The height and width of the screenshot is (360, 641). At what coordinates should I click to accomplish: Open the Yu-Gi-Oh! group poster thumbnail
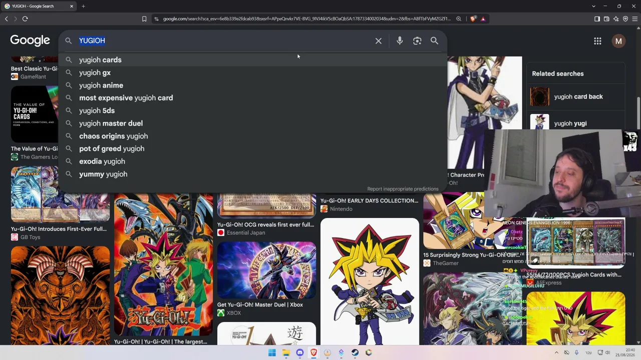(x=163, y=264)
